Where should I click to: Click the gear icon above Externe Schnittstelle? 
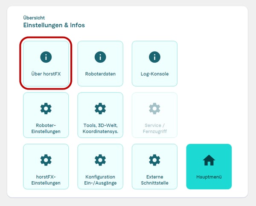(x=154, y=160)
